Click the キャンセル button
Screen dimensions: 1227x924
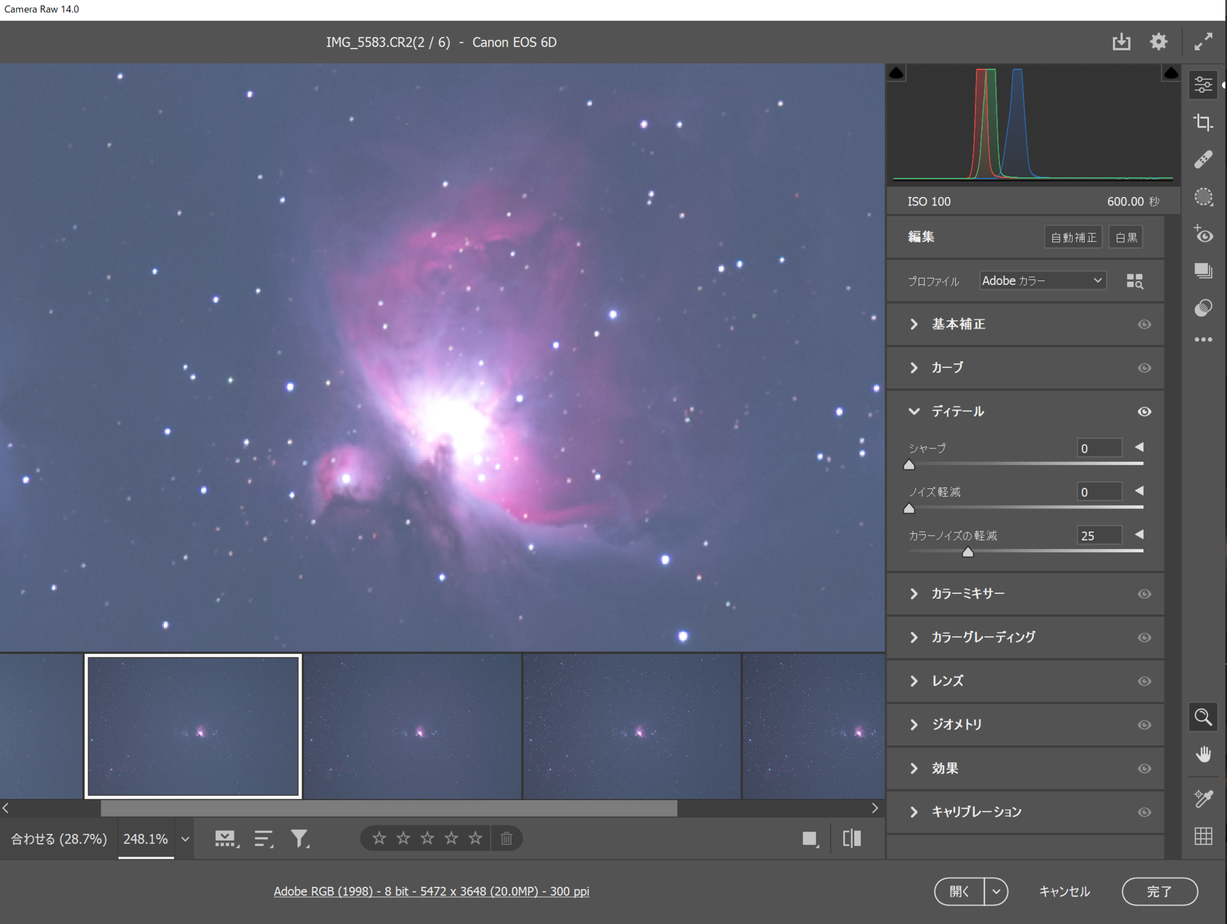pyautogui.click(x=1064, y=891)
